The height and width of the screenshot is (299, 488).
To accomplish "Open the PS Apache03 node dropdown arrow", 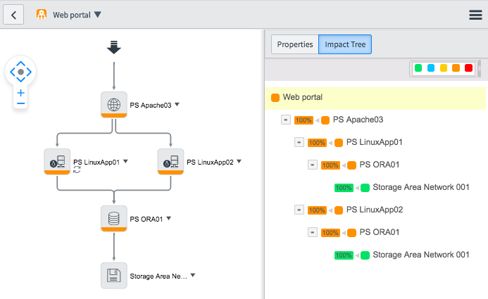I will tap(177, 104).
